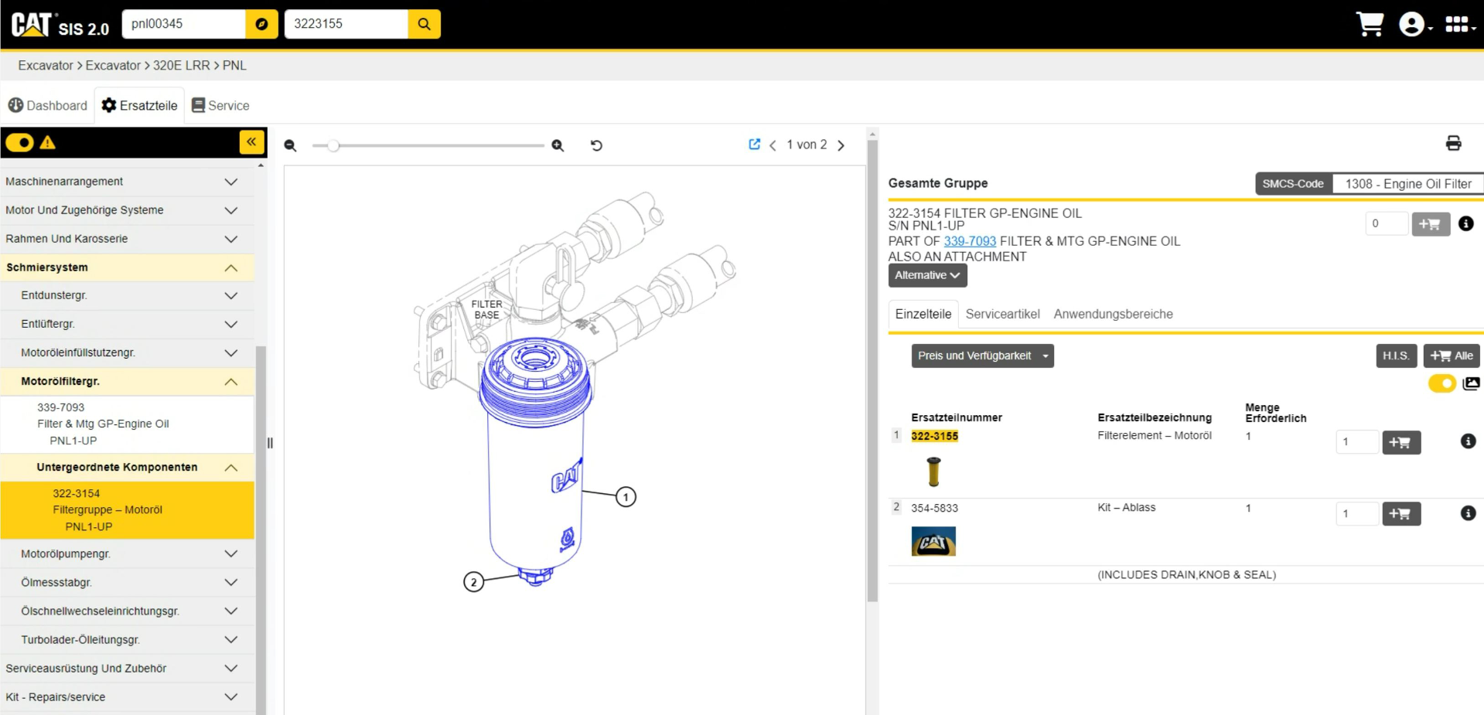Select the Ersatzteile tab
The width and height of the screenshot is (1484, 715).
point(140,106)
